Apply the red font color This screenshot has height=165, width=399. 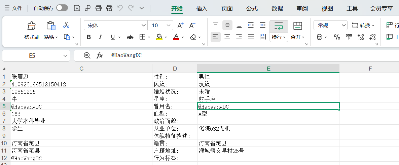point(176,37)
